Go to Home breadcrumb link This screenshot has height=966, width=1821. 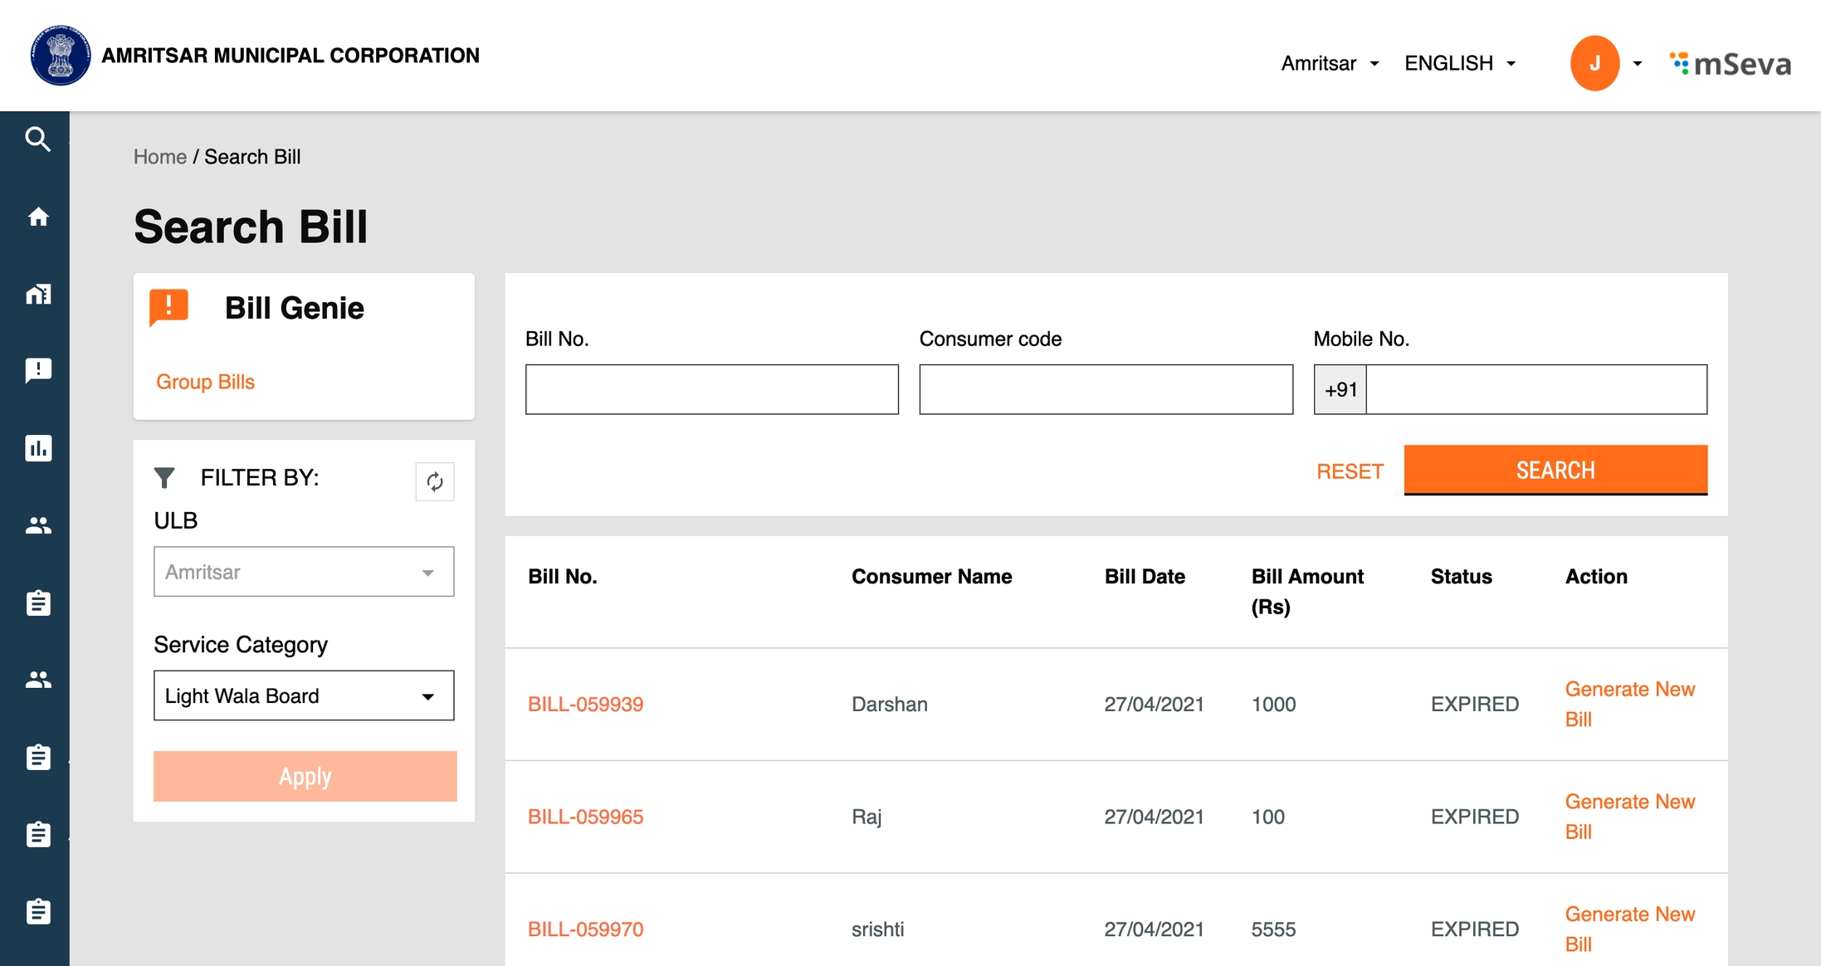pyautogui.click(x=160, y=157)
